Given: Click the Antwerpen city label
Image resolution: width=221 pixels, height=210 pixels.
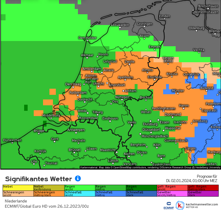Looking at the screenshot, I should (76, 130).
